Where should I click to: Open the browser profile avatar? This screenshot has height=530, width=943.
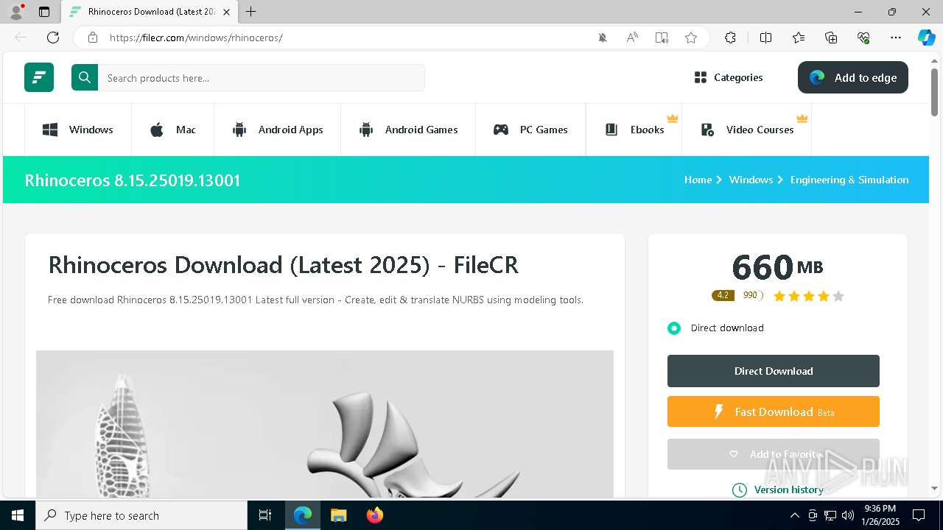pyautogui.click(x=16, y=12)
